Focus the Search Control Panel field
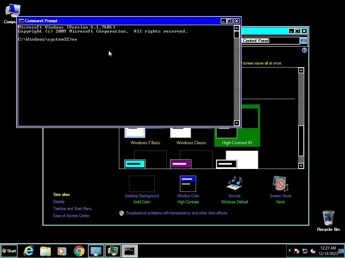 tap(271, 41)
